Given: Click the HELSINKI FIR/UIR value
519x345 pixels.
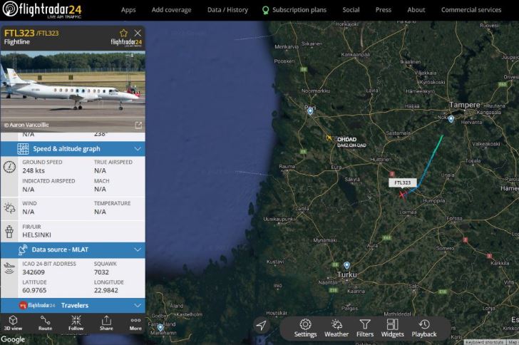Looking at the screenshot, I should coord(37,235).
